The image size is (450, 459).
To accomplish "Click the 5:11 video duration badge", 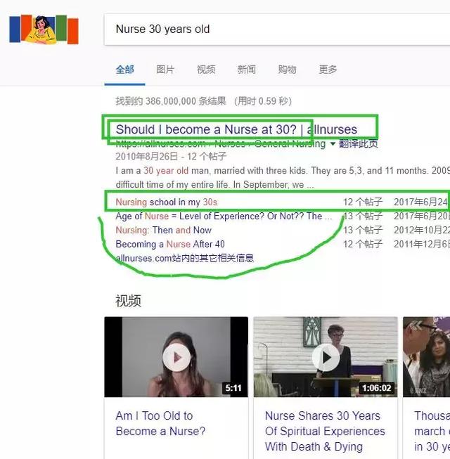I will [x=233, y=388].
